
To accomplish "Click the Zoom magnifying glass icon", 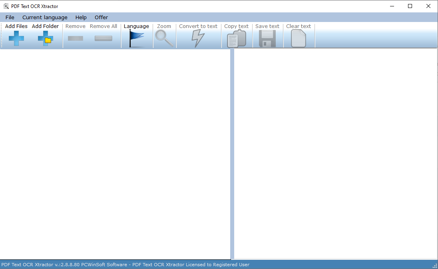I will 164,38.
